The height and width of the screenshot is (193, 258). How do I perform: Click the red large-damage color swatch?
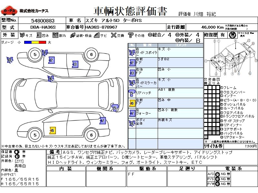(x=43, y=42)
